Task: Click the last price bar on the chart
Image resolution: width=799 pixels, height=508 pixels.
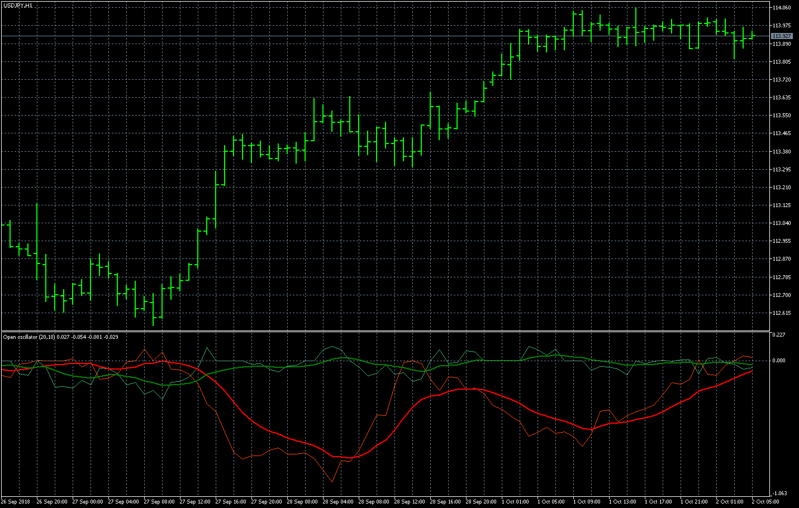Action: [752, 36]
